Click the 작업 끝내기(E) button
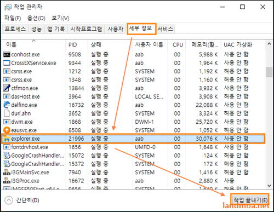 (250, 200)
